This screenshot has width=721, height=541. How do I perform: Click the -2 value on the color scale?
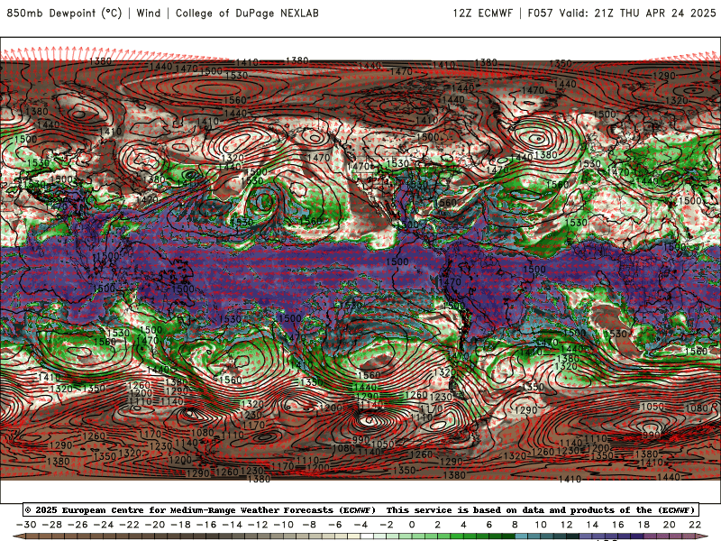[387, 525]
